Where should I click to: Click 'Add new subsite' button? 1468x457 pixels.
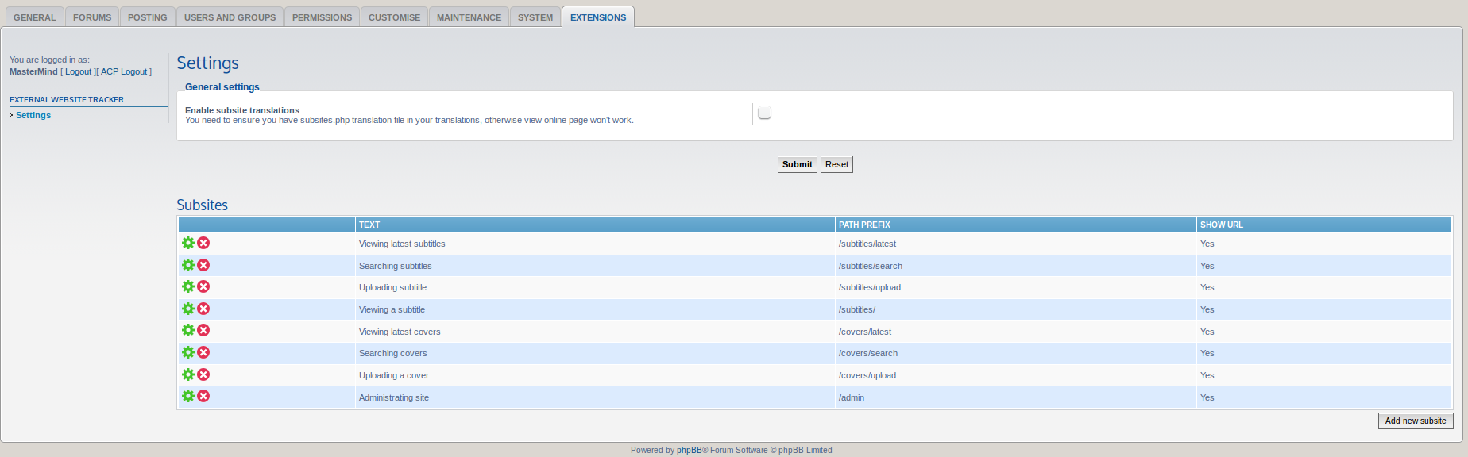pos(1416,421)
